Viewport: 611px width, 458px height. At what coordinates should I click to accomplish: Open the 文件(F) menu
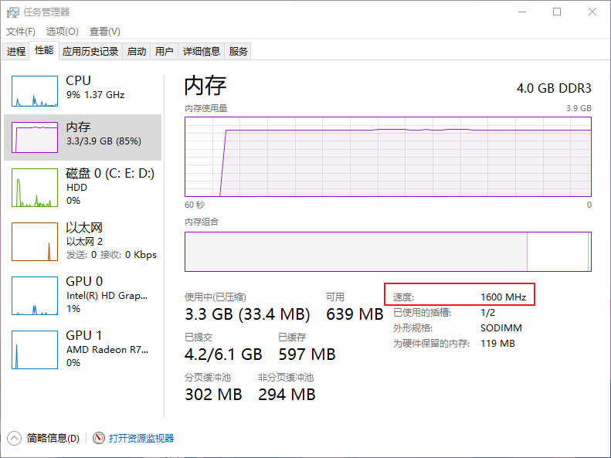20,31
